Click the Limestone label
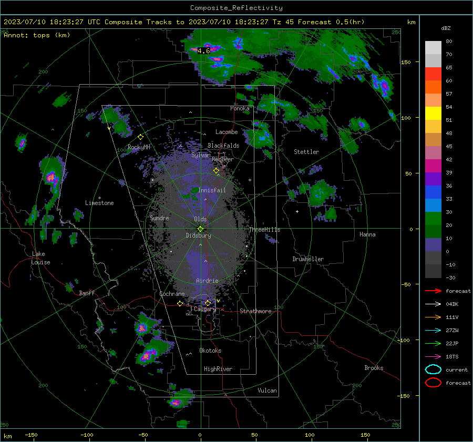The height and width of the screenshot is (442, 473). tap(99, 203)
